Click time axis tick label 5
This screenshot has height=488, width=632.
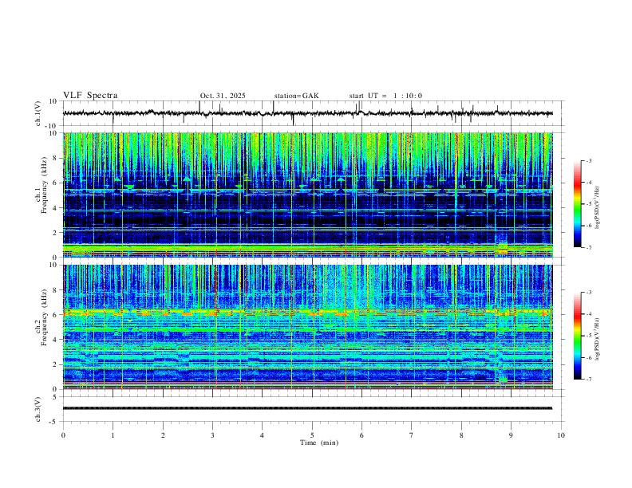[312, 435]
